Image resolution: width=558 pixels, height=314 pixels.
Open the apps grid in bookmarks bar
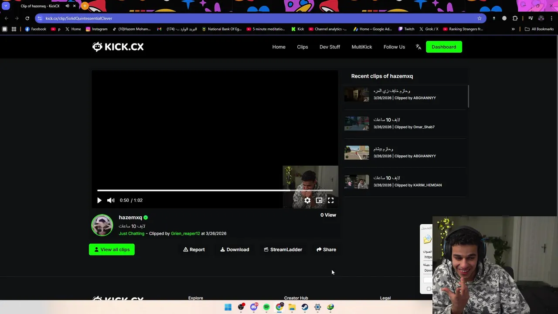(x=14, y=29)
